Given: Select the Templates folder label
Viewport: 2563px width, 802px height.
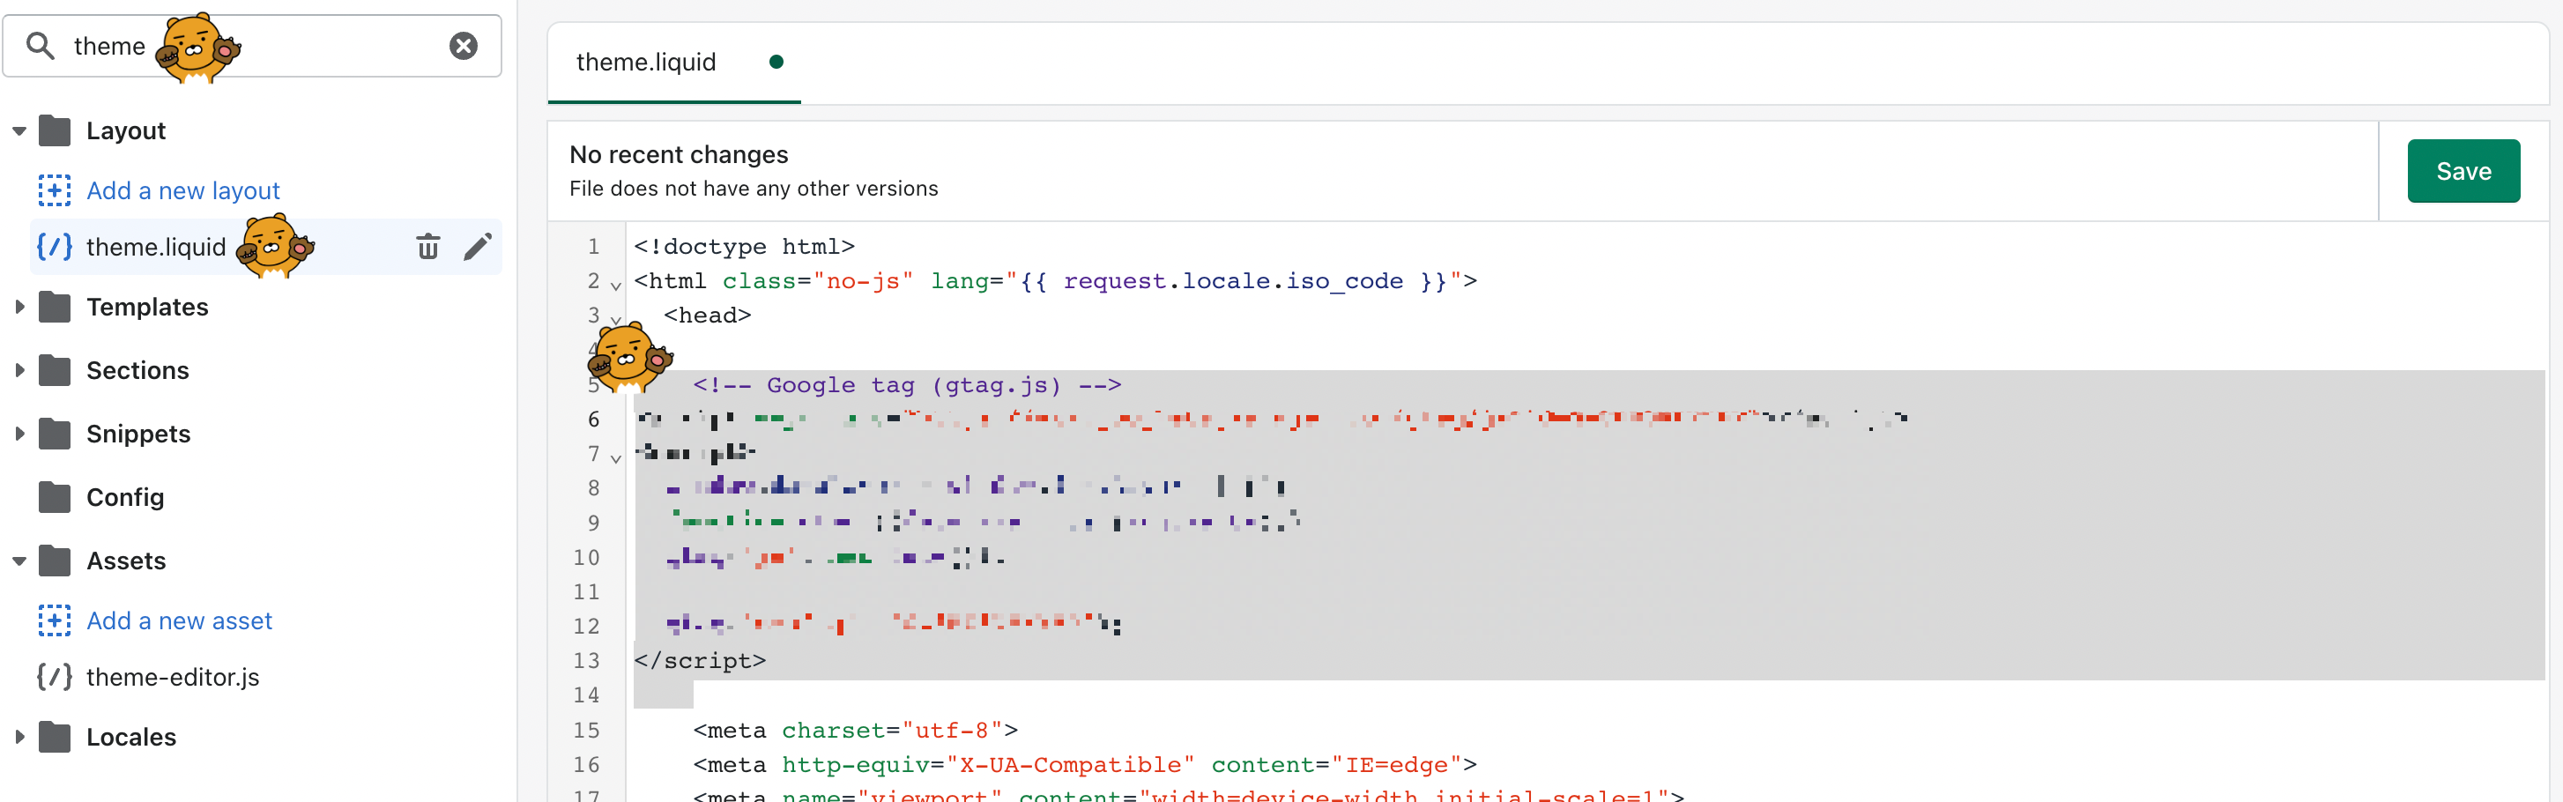Looking at the screenshot, I should point(147,307).
